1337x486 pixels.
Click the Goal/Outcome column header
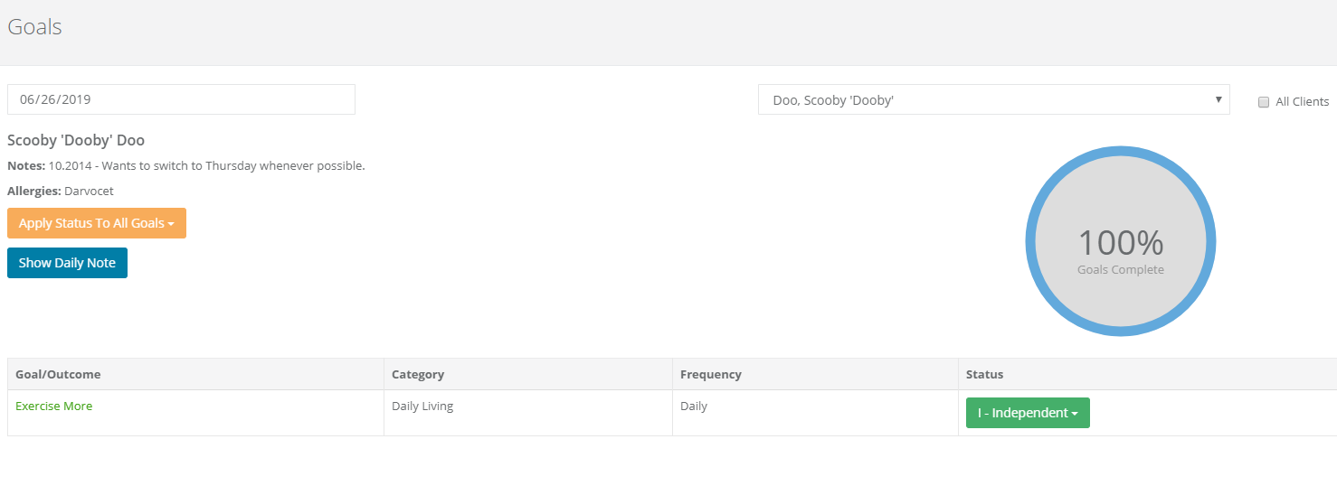click(59, 374)
